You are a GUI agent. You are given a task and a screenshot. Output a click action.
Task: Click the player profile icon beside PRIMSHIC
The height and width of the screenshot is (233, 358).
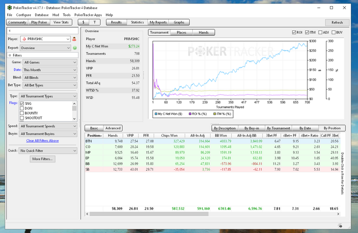(x=74, y=39)
